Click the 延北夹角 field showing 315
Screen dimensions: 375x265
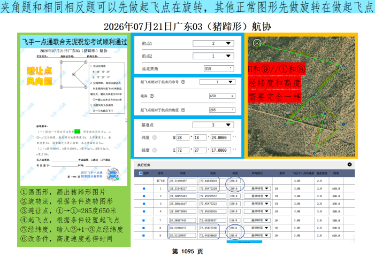[x=219, y=68]
